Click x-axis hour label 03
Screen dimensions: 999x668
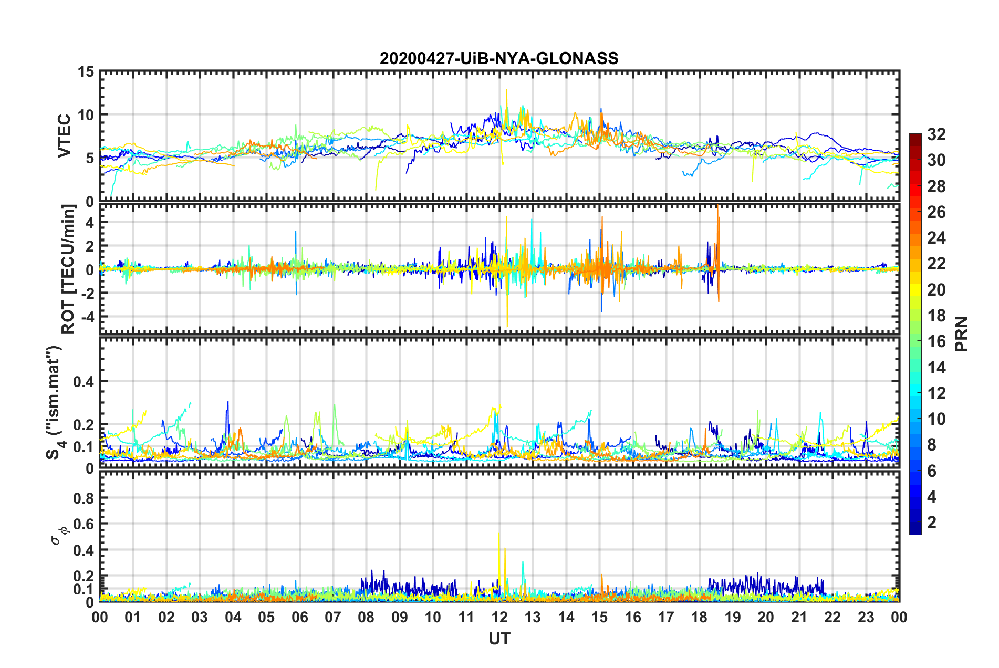(x=200, y=618)
